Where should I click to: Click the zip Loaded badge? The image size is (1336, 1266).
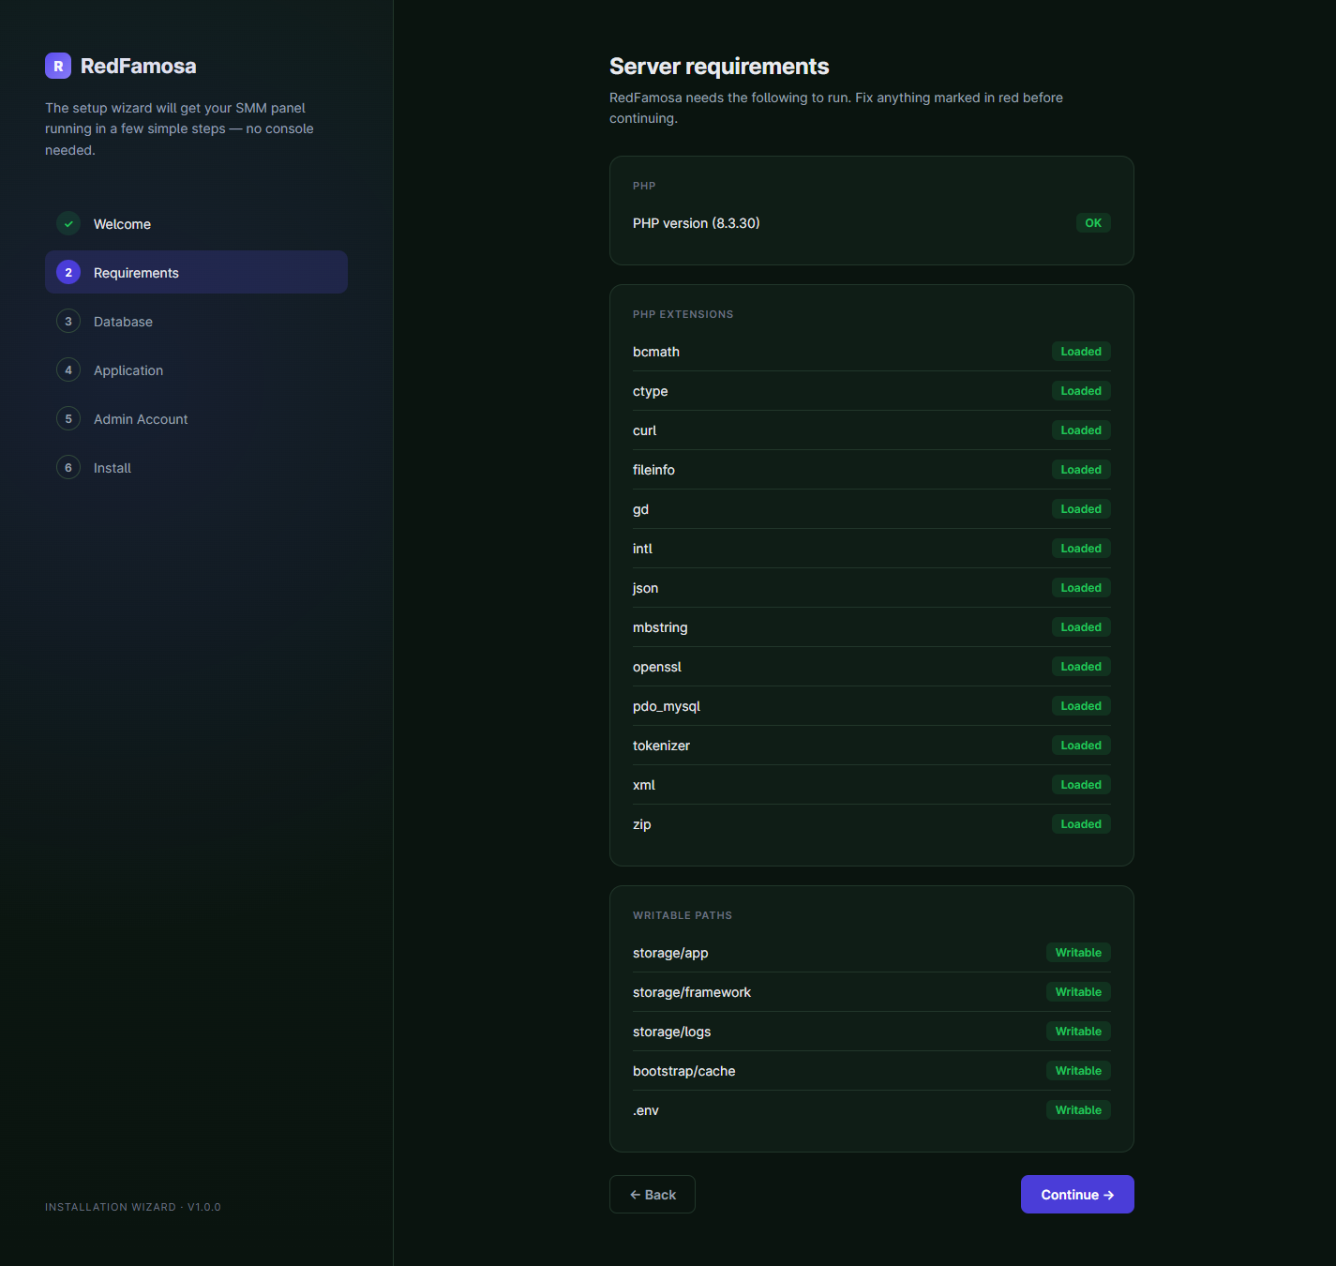pos(1081,824)
